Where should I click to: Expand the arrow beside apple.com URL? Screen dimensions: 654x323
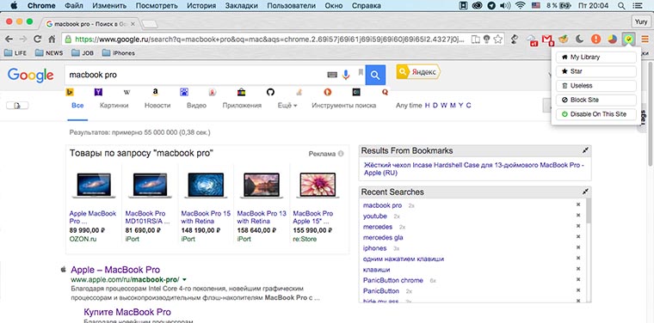pos(184,279)
